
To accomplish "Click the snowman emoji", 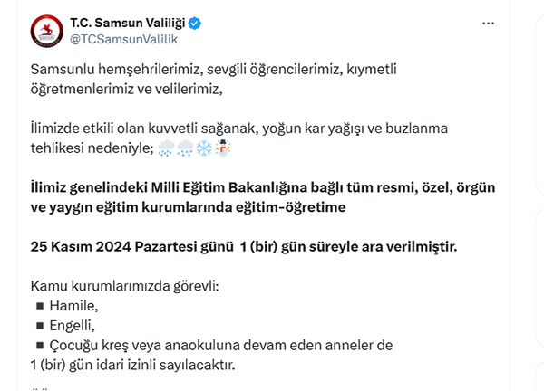I will pos(223,148).
